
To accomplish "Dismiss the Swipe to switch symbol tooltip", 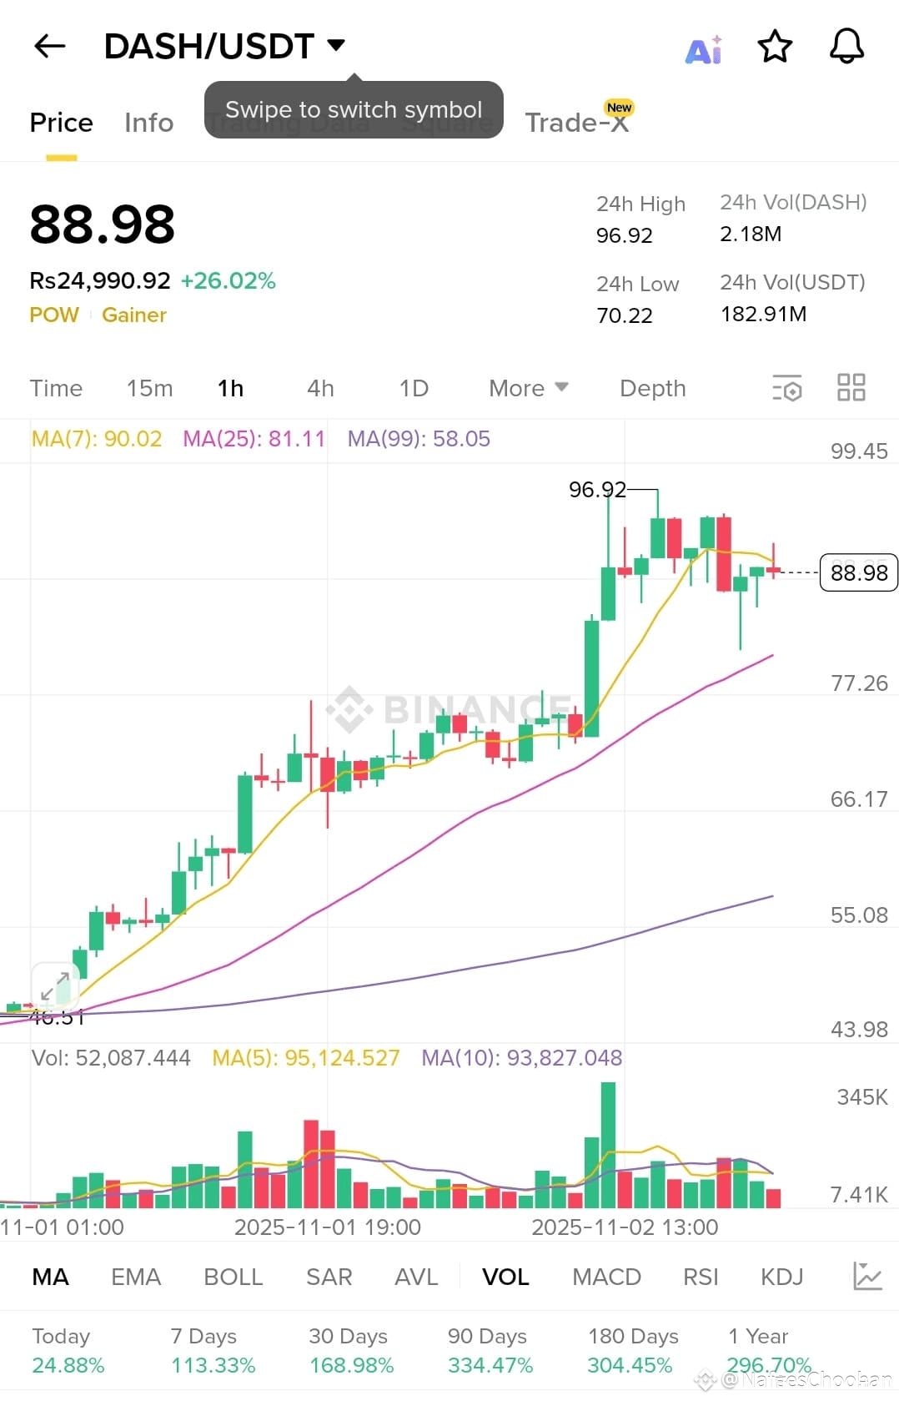I will [x=354, y=109].
